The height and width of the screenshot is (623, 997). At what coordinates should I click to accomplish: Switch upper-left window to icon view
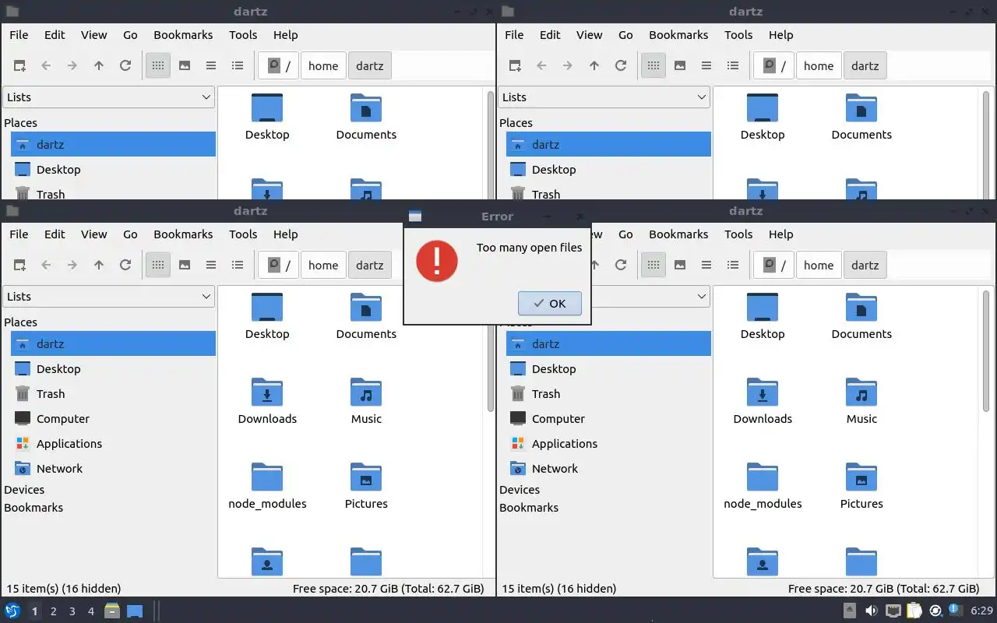tap(158, 66)
